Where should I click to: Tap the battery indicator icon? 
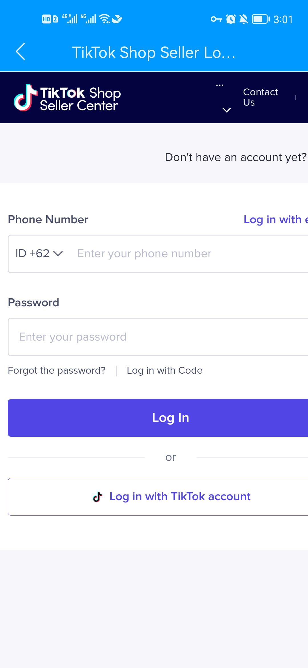click(260, 19)
